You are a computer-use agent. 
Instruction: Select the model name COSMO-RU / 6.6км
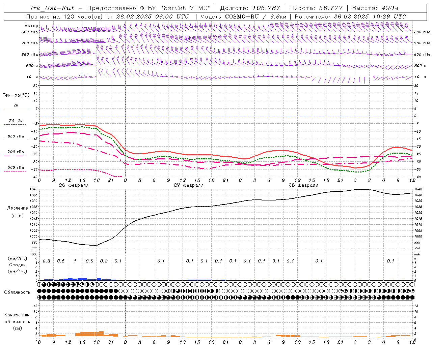(x=255, y=17)
